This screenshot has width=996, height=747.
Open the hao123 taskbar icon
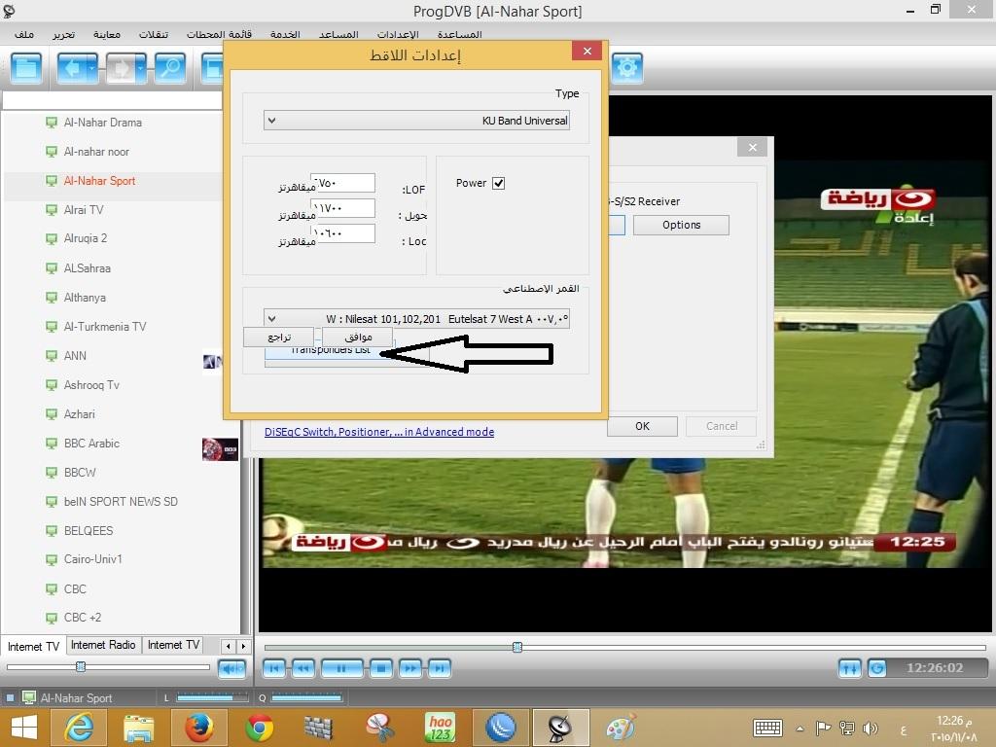pos(441,728)
